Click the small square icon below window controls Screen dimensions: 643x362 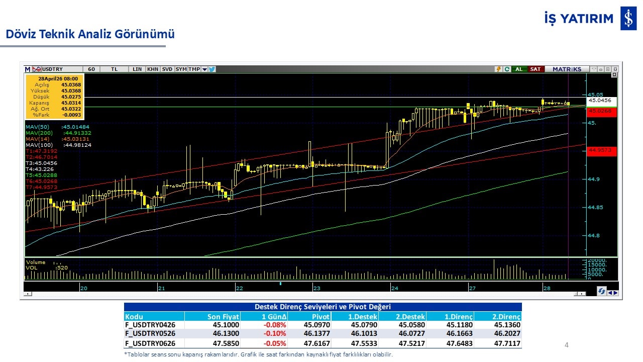click(x=614, y=75)
